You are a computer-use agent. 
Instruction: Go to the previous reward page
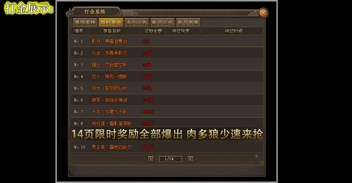click(x=151, y=159)
